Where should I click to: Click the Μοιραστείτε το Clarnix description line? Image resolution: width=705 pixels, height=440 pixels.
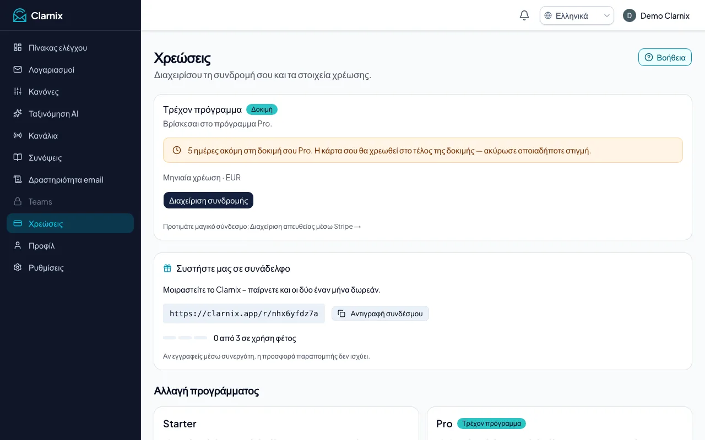pos(272,290)
